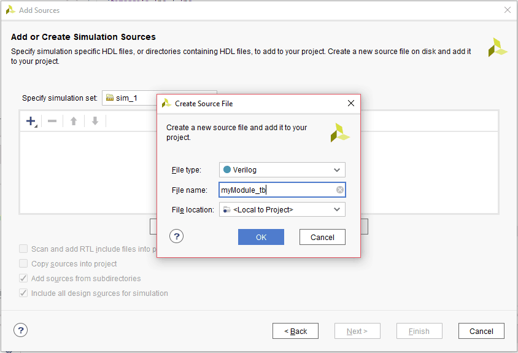Open help in the Add Sources wizard
This screenshot has height=353, width=518.
tap(20, 330)
